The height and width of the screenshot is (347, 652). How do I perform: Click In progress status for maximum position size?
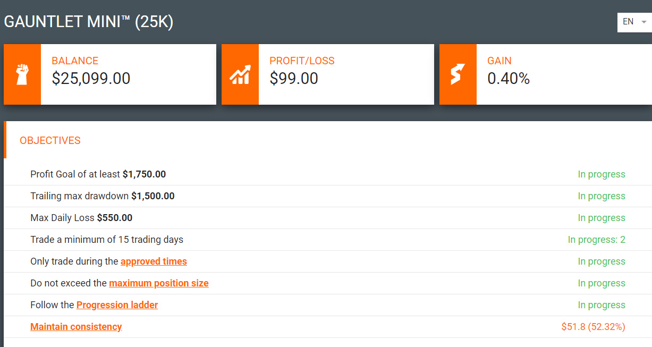coord(602,283)
